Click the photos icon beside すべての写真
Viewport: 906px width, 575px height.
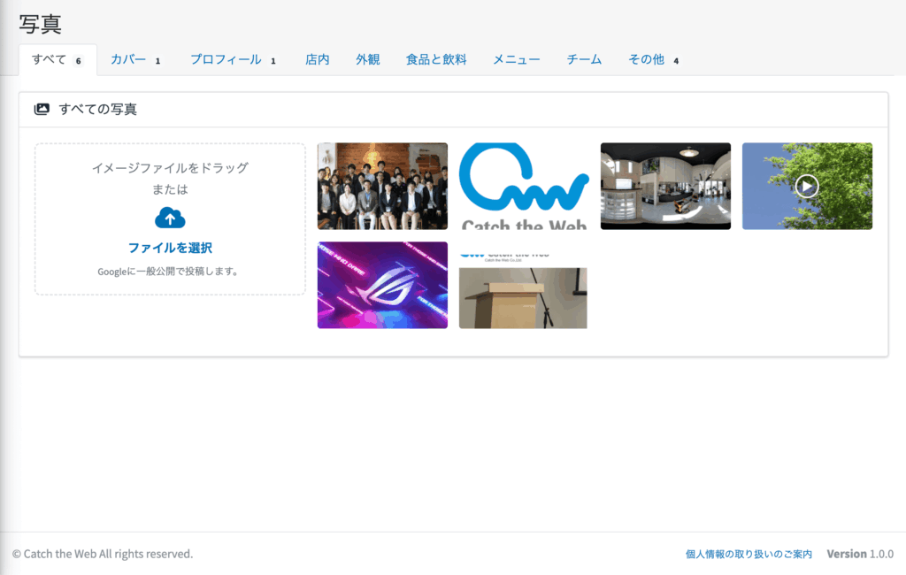[42, 110]
